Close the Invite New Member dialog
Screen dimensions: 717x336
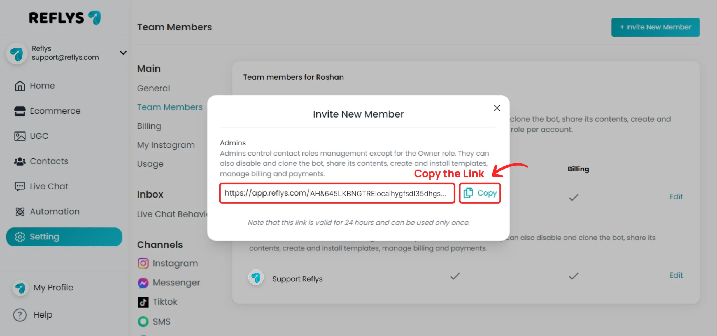click(x=497, y=108)
